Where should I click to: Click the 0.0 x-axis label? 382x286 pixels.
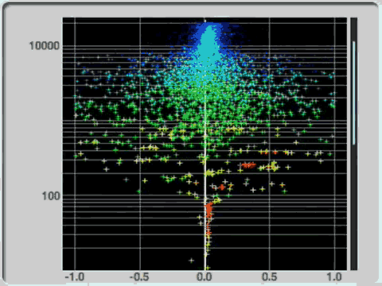coord(205,277)
